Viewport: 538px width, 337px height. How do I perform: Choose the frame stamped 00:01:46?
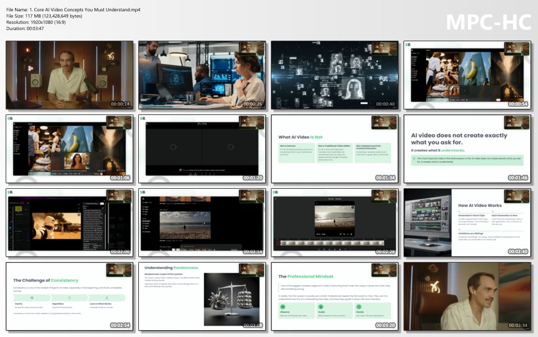pos(467,149)
